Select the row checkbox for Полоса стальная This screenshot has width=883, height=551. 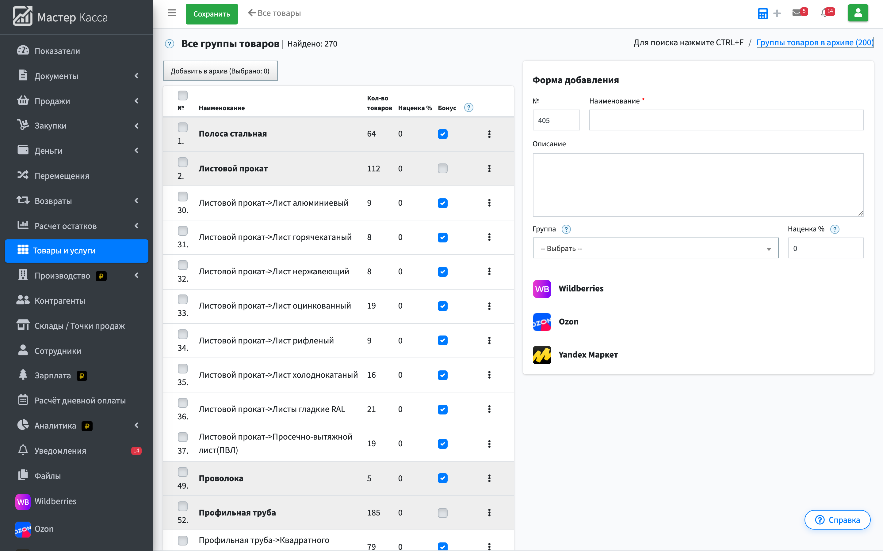pyautogui.click(x=182, y=127)
